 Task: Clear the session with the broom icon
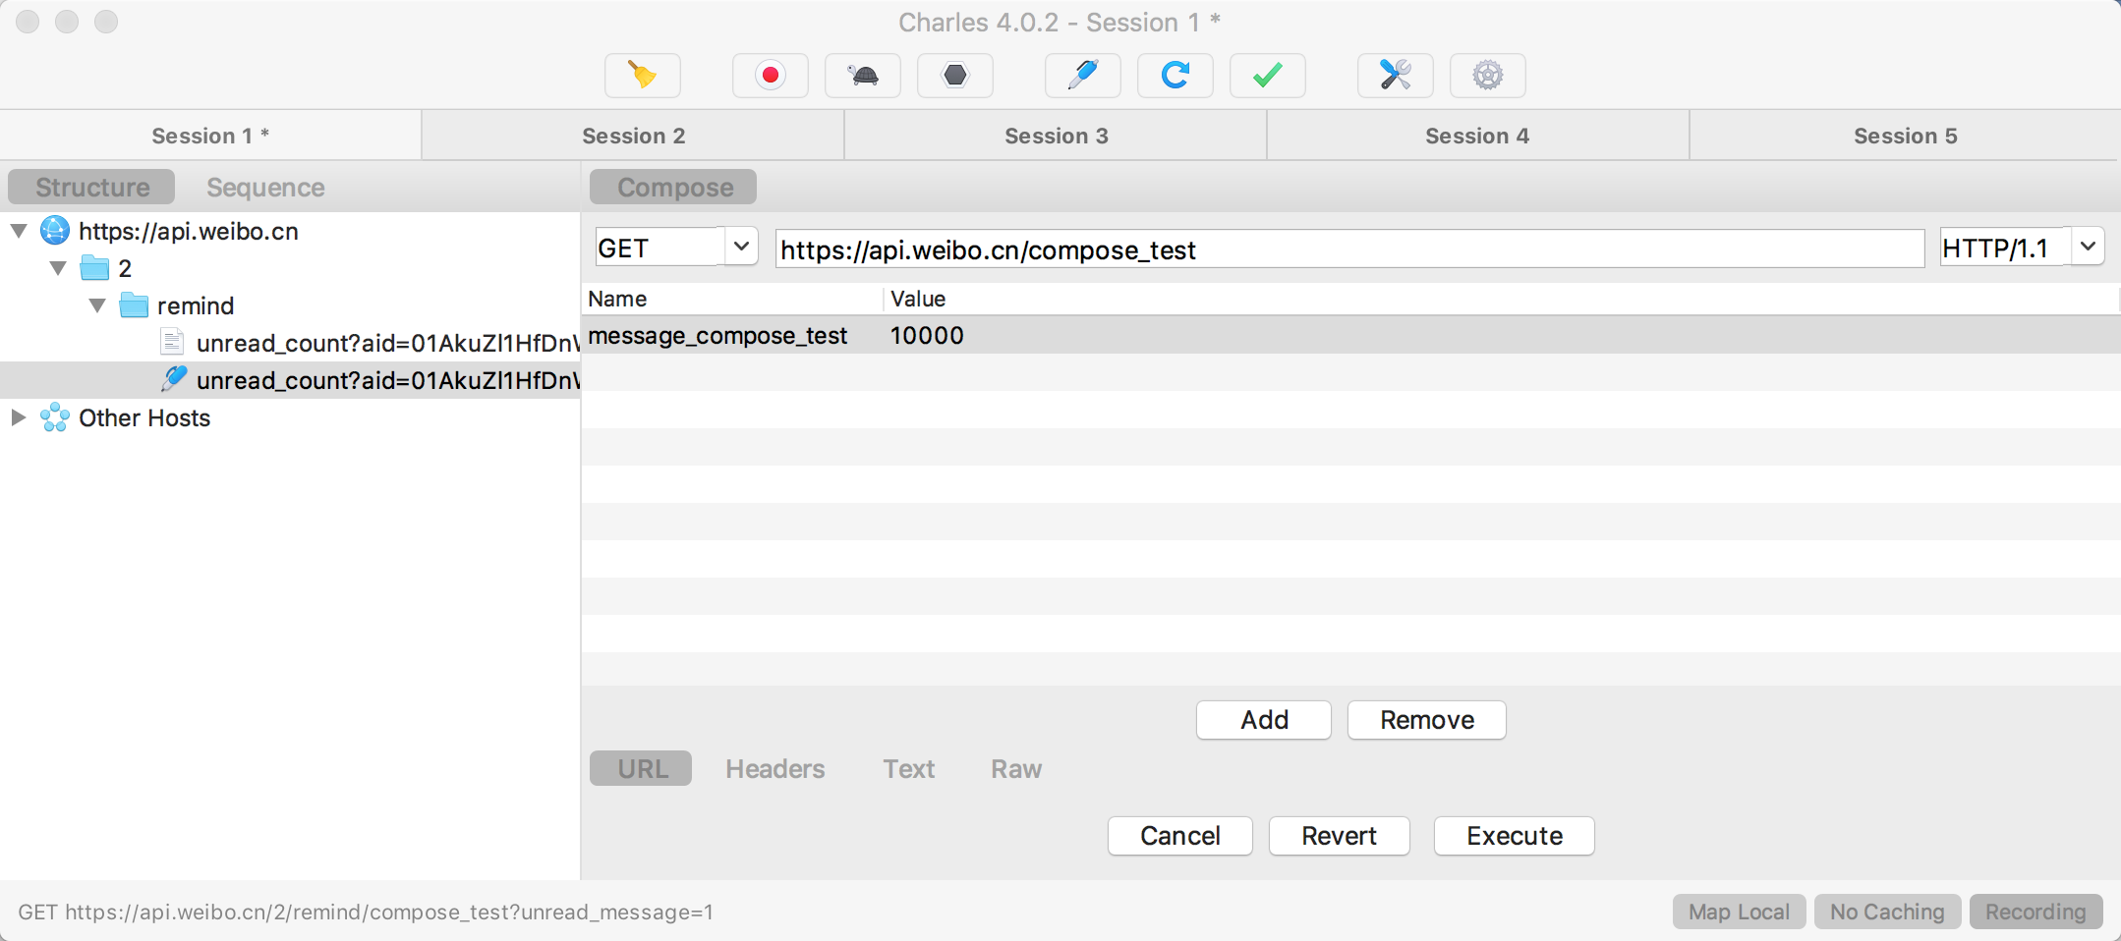point(643,76)
